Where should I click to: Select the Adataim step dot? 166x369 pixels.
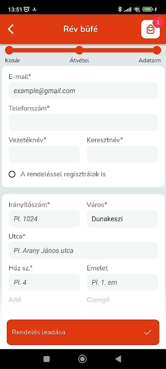pos(157,50)
